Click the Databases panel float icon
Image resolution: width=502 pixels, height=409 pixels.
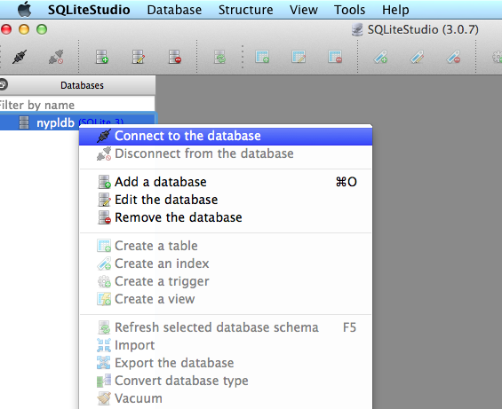click(3, 85)
